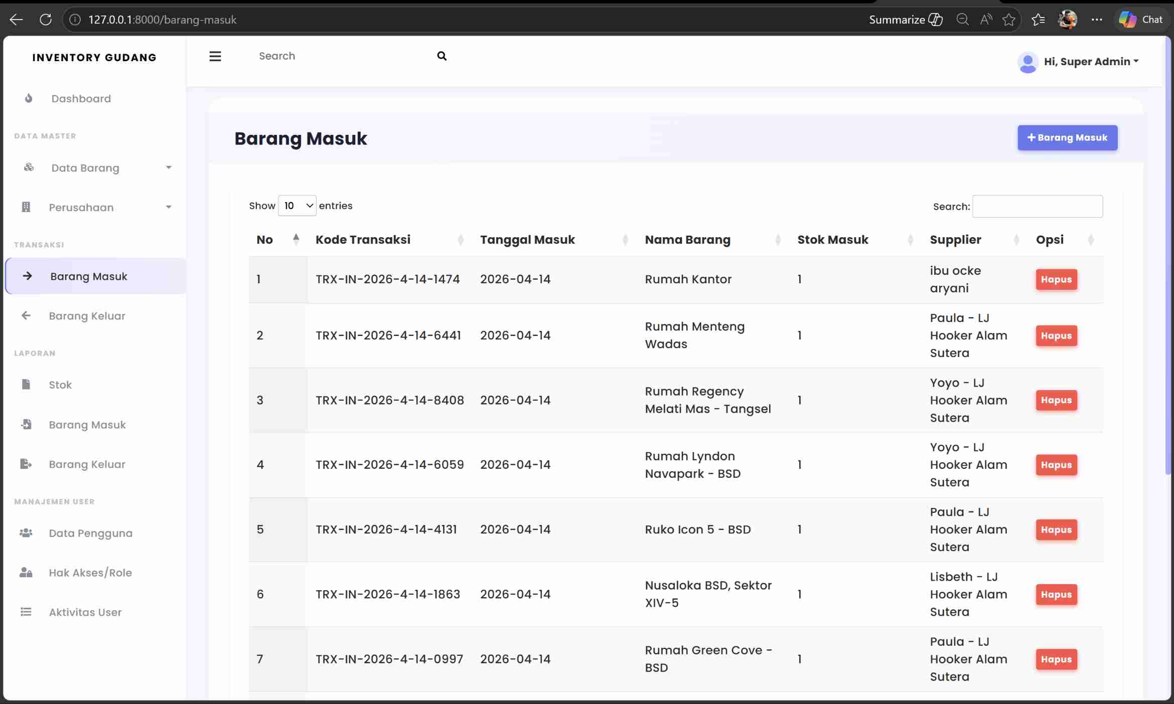Click Summarize in the browser toolbar

click(x=906, y=20)
